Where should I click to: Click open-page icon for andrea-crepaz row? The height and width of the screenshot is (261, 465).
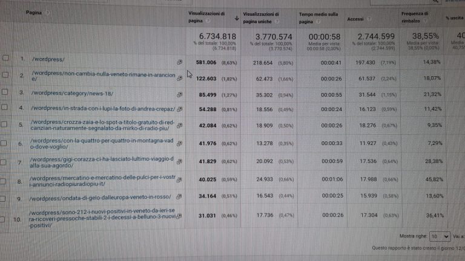[x=179, y=109]
